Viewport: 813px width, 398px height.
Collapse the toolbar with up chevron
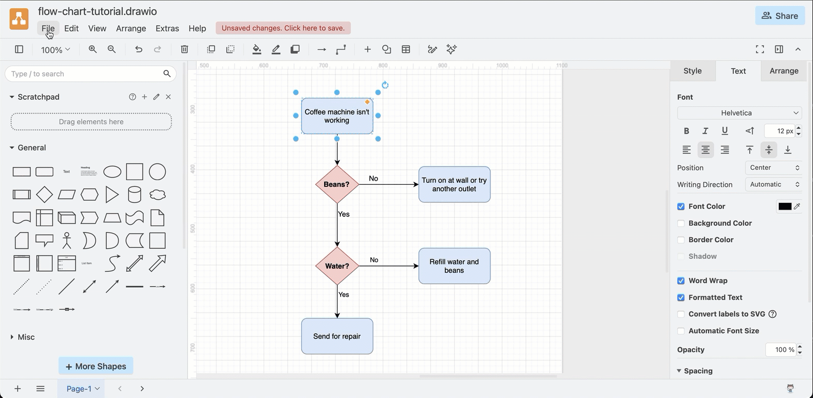coord(798,49)
